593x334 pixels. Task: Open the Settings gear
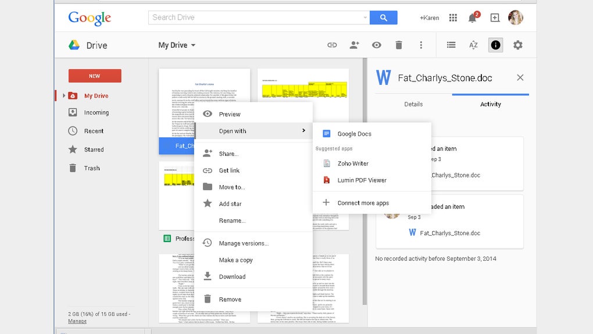(x=518, y=45)
